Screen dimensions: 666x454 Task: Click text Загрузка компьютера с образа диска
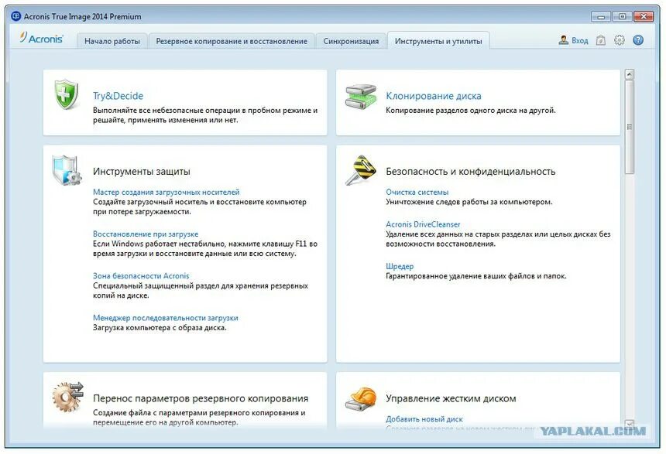[x=160, y=328]
